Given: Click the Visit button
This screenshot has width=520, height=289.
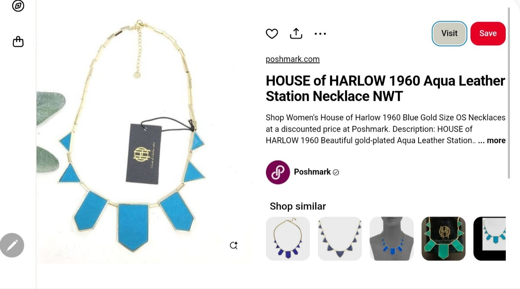Looking at the screenshot, I should point(449,34).
